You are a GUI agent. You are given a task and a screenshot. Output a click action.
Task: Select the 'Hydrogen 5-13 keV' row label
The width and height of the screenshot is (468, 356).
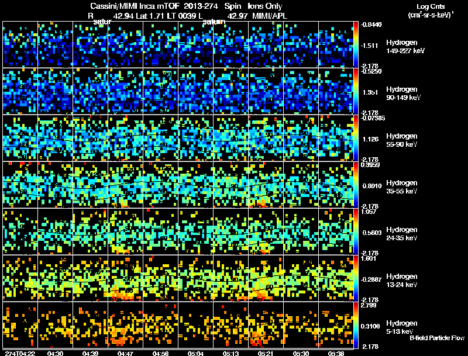(402, 327)
